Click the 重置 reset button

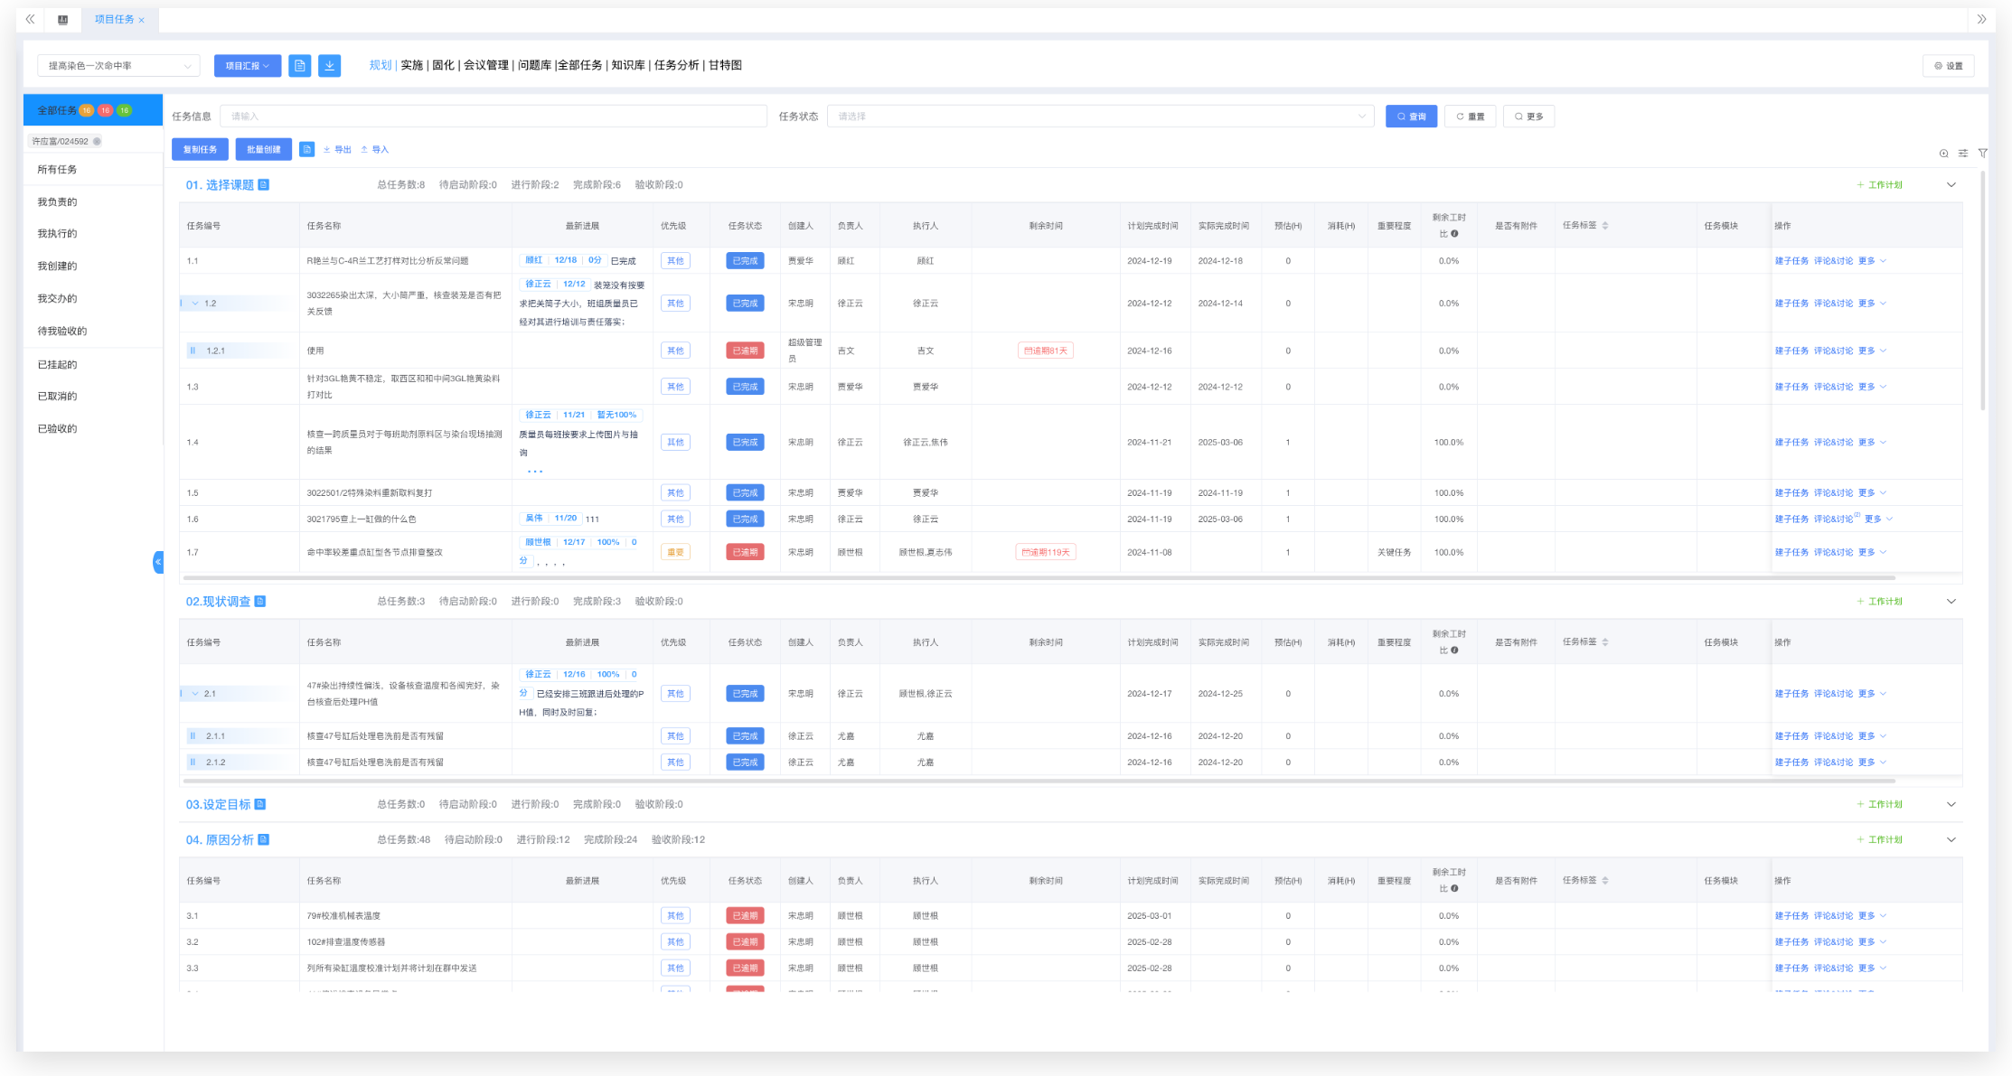pos(1471,117)
